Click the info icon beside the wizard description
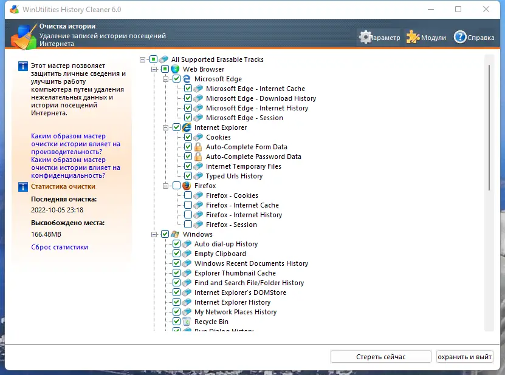Screen dimensions: 505x375 click(23, 66)
